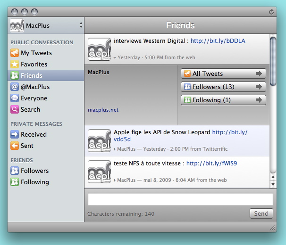Click the 'from Twitterrific' tweet timestamp
The image size is (286, 245).
pos(209,149)
